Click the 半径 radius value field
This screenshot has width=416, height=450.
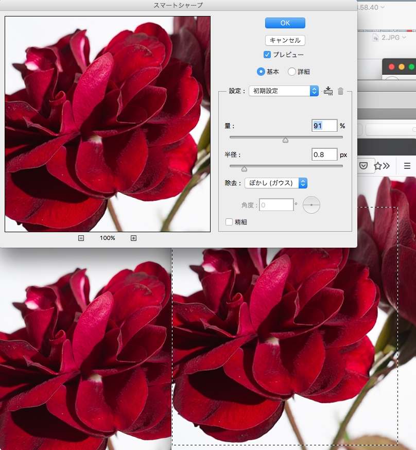324,154
